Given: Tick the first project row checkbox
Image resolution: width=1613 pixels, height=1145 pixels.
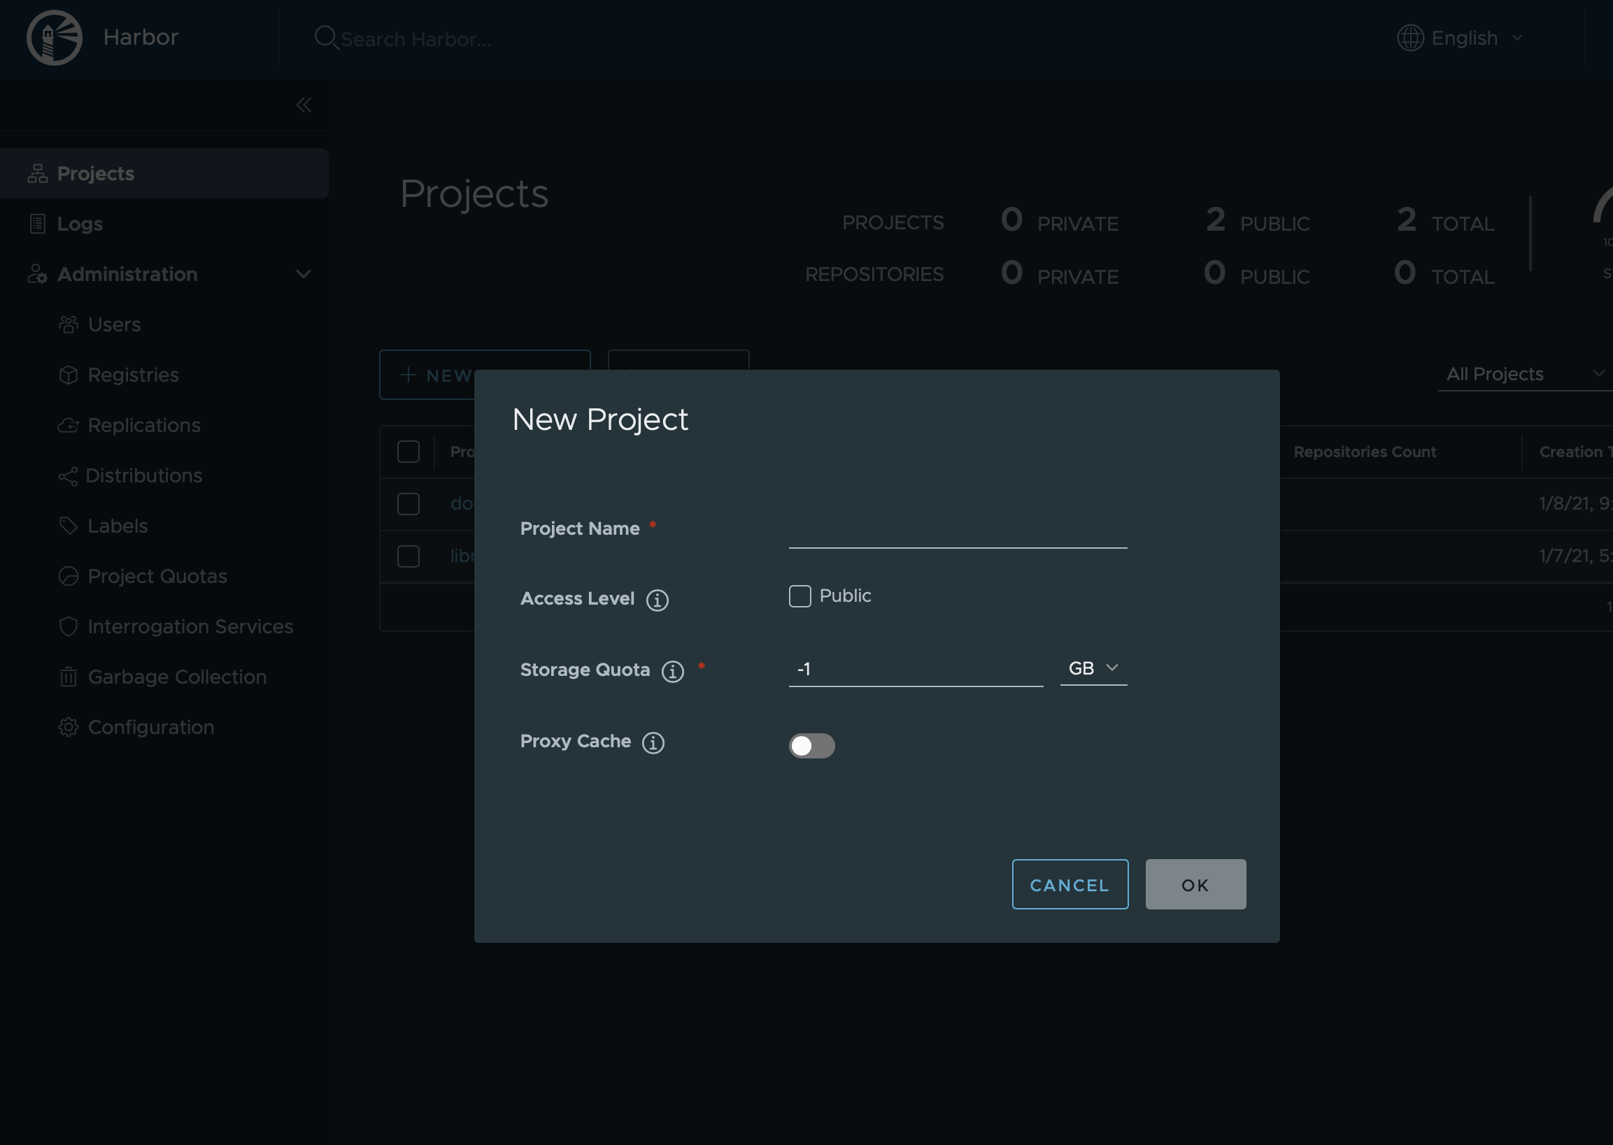Looking at the screenshot, I should (408, 503).
